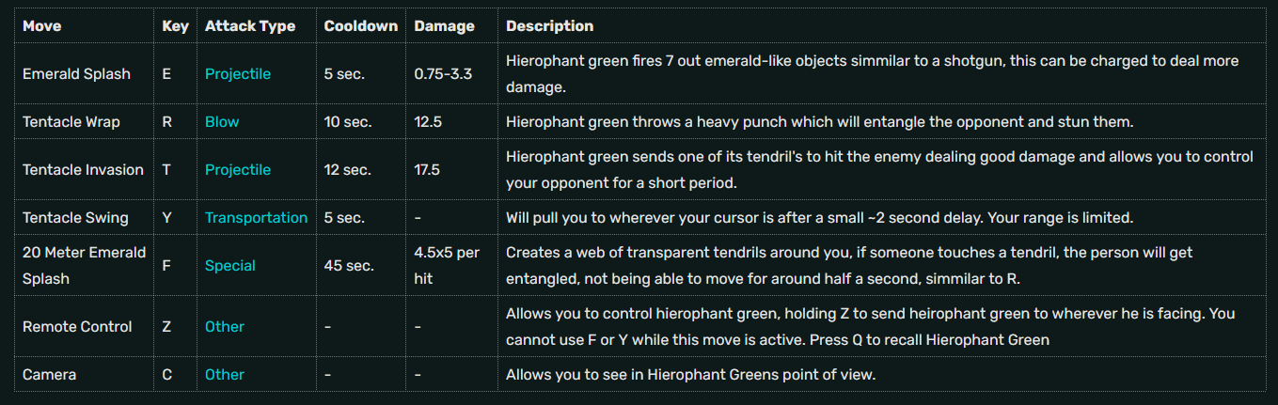This screenshot has height=405, width=1278.
Task: Click the Tentacle Wrap move name
Action: tap(71, 121)
